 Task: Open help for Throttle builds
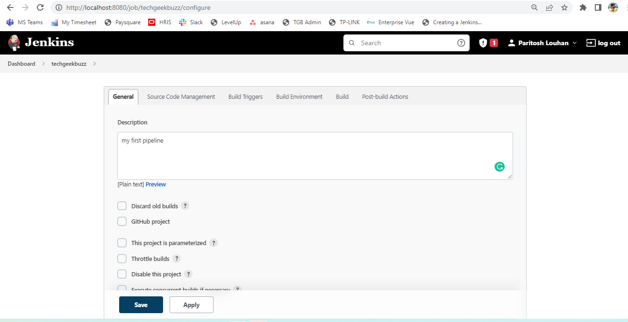click(177, 259)
